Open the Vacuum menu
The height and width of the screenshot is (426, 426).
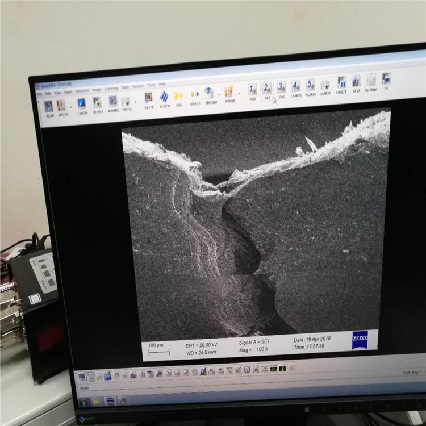pos(138,87)
